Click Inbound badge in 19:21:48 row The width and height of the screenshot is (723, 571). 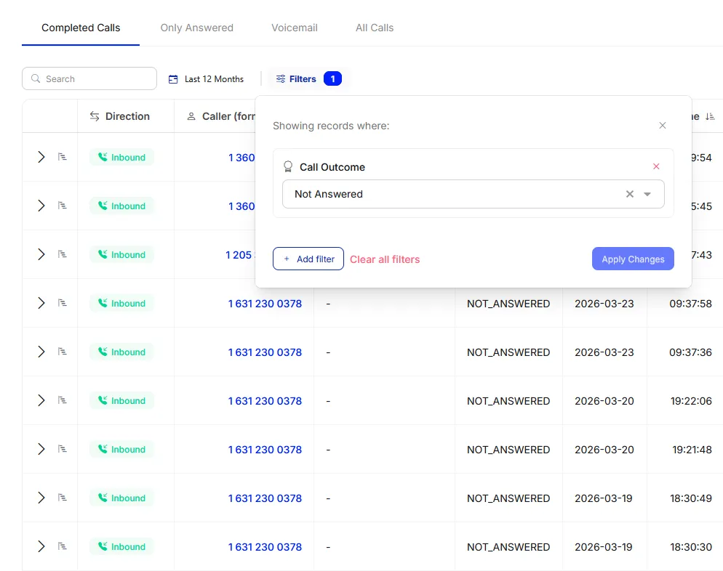point(121,450)
